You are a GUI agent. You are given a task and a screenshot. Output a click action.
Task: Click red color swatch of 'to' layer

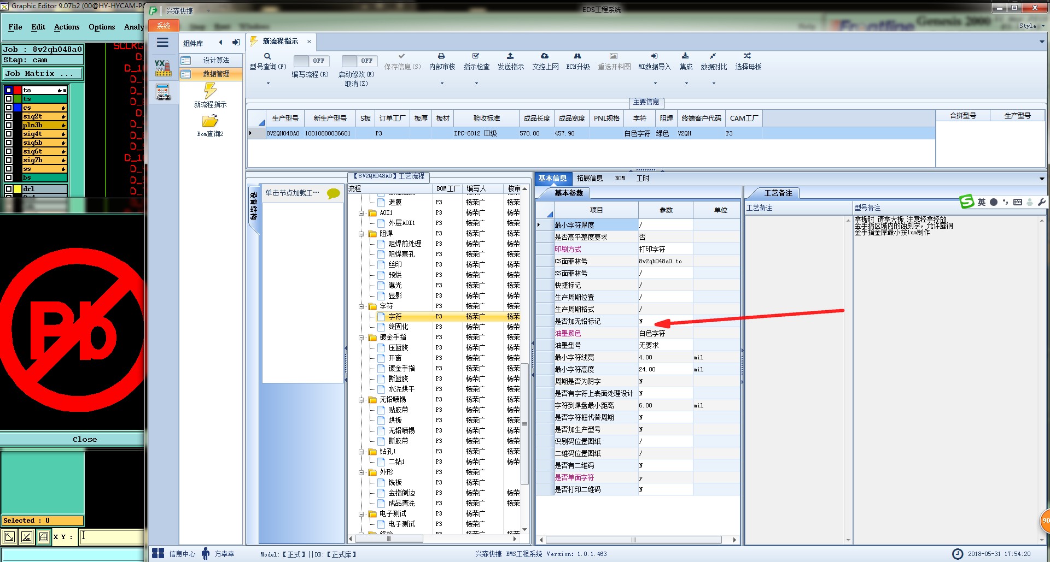[x=17, y=90]
